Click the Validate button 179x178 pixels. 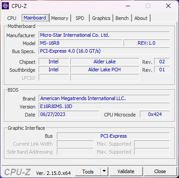point(126,171)
